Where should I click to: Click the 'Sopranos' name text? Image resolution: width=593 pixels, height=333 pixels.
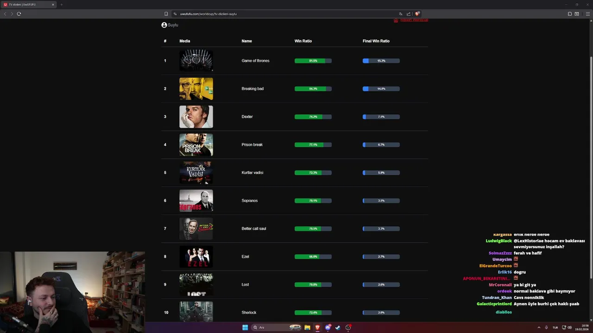(x=249, y=201)
